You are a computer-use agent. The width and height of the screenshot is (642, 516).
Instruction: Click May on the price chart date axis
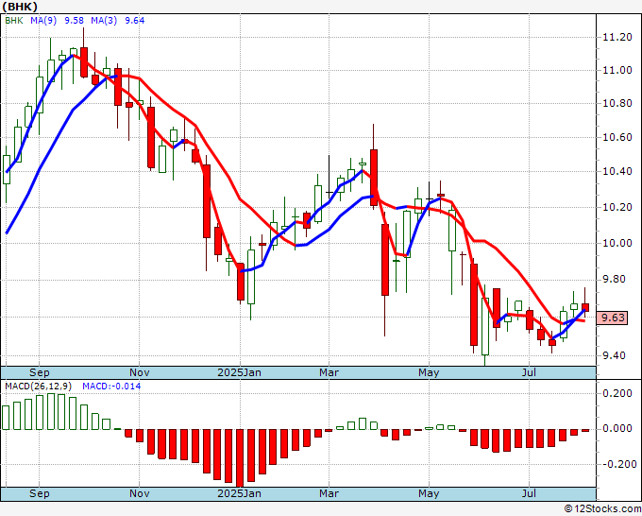pyautogui.click(x=429, y=372)
